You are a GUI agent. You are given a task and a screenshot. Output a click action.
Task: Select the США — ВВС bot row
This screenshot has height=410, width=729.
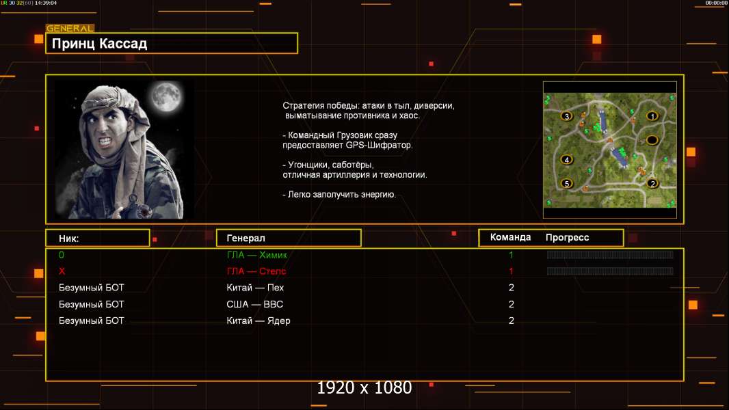(x=364, y=304)
